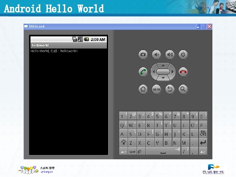Click the period key beside M
The height and width of the screenshot is (177, 236).
(194, 142)
